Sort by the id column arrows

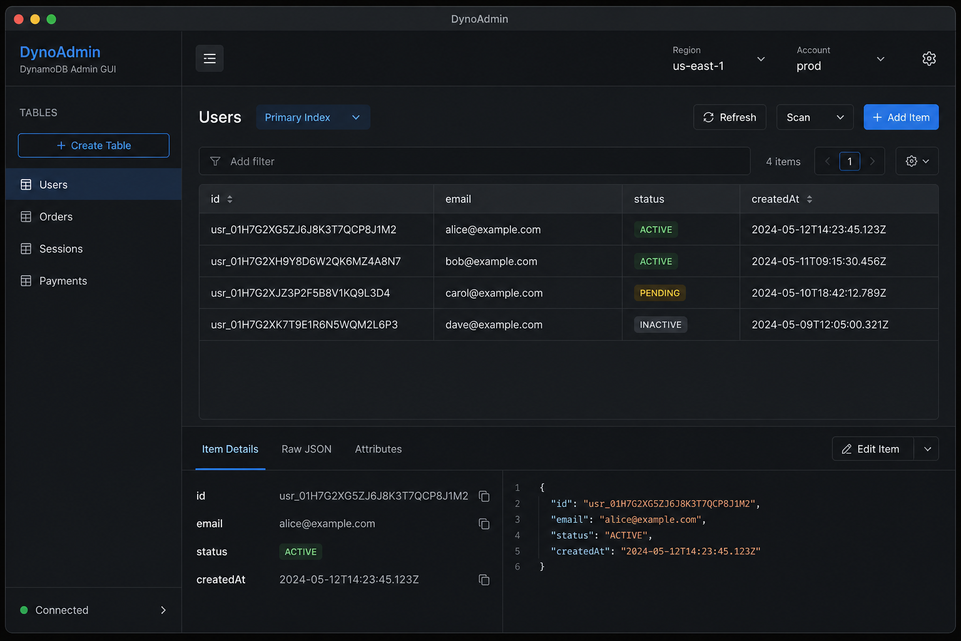(230, 199)
